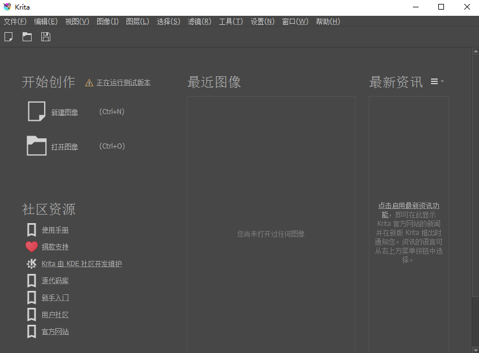Open the 视图(V) menu
The image size is (479, 353).
[77, 21]
